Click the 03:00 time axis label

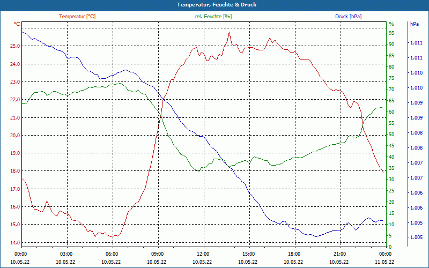click(66, 254)
